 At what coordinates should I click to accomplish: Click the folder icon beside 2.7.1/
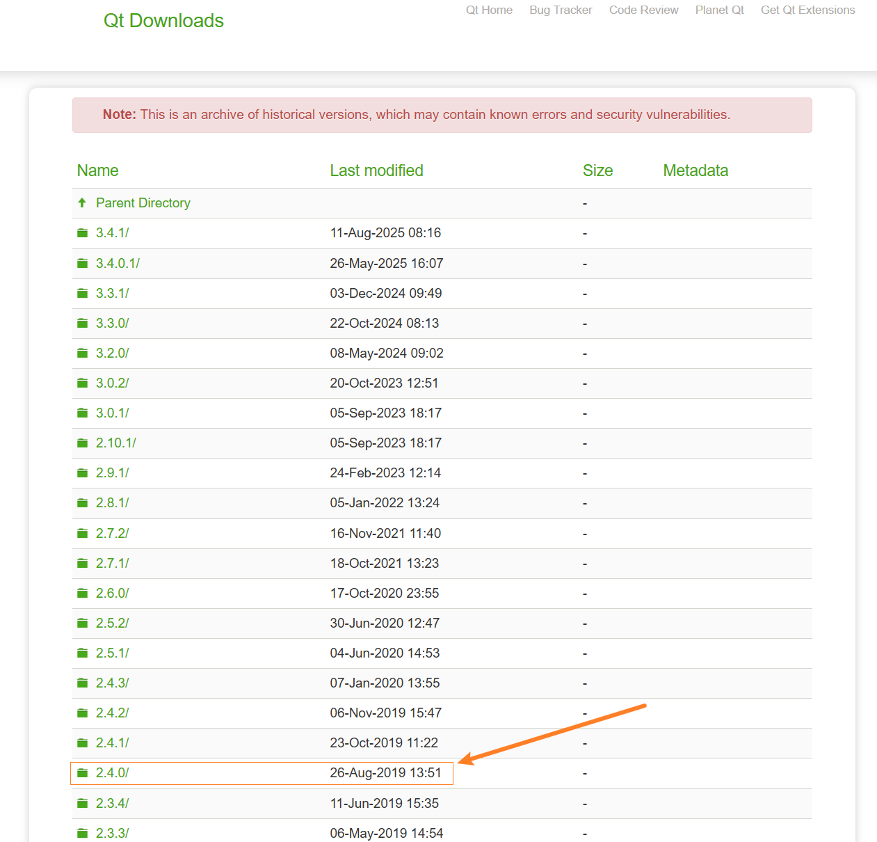82,563
